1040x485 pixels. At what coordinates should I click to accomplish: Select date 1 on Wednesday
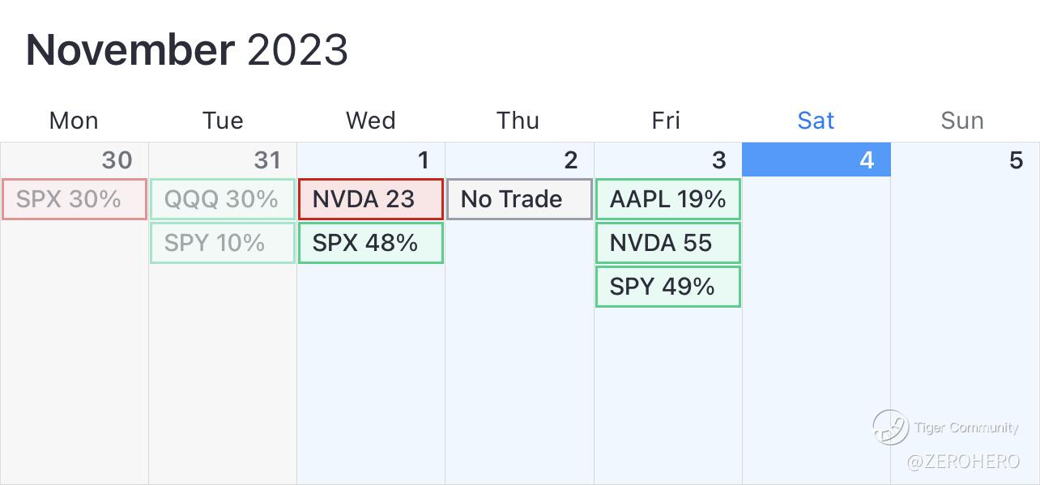[423, 160]
